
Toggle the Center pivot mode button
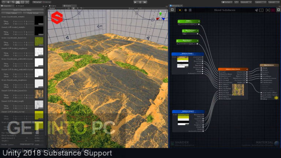37,2
